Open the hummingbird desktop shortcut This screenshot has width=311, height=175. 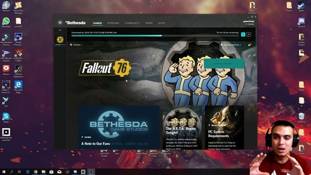pyautogui.click(x=5, y=102)
